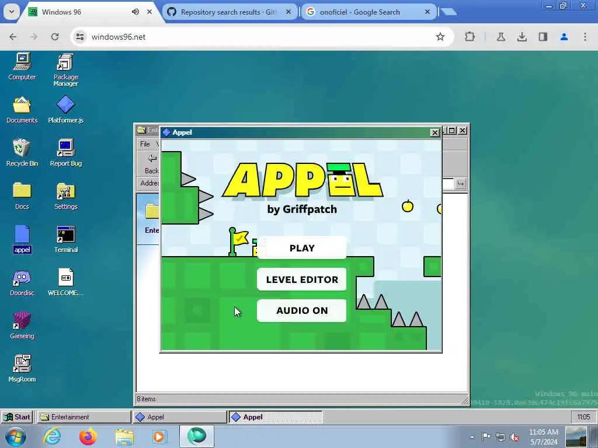Select the Docs folder icon
Screen dimensions: 598x448
tap(22, 196)
